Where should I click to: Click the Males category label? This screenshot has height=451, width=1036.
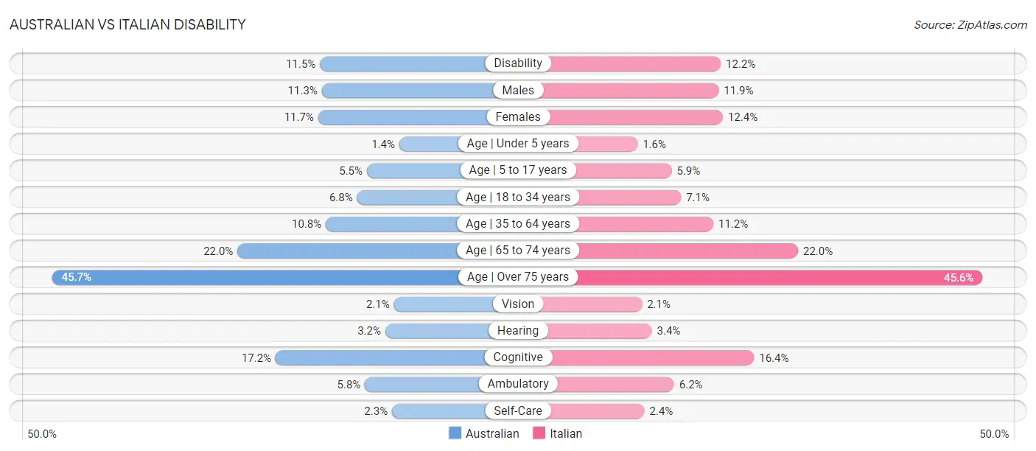click(518, 90)
